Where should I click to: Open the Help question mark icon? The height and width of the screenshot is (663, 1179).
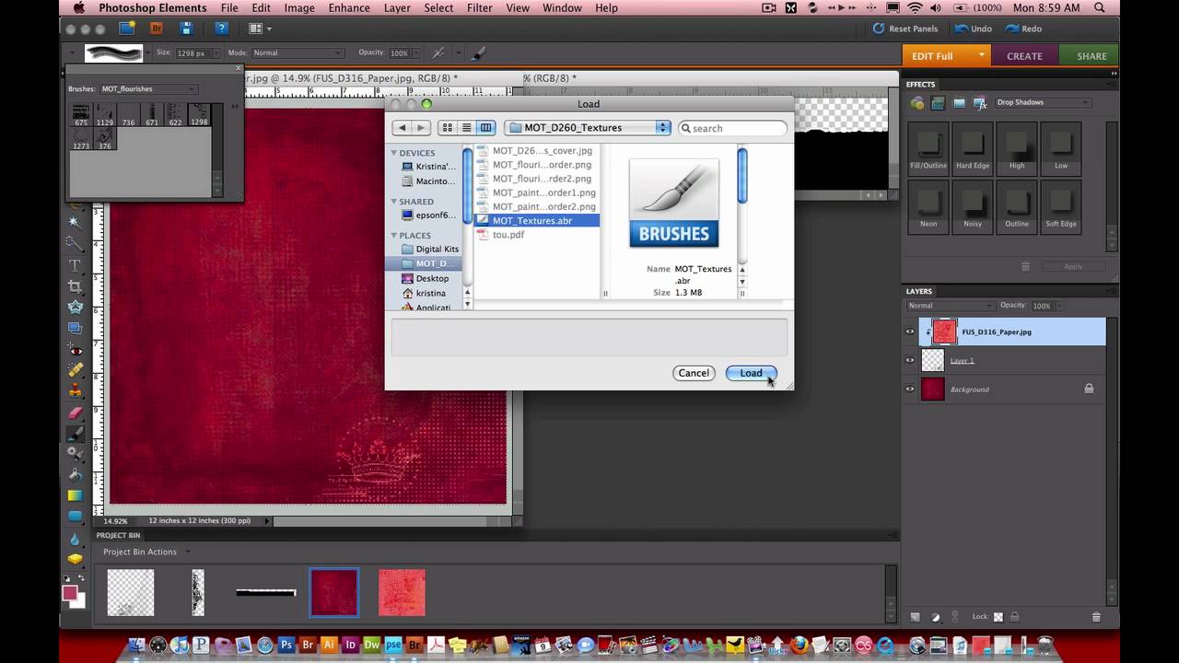point(221,29)
